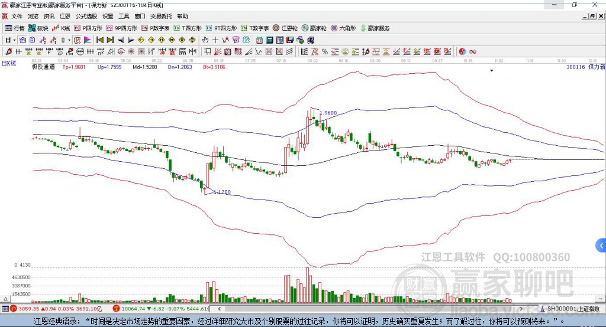The image size is (606, 327).
Task: Click the SH000001 上证指数 status entry
Action: click(x=573, y=309)
